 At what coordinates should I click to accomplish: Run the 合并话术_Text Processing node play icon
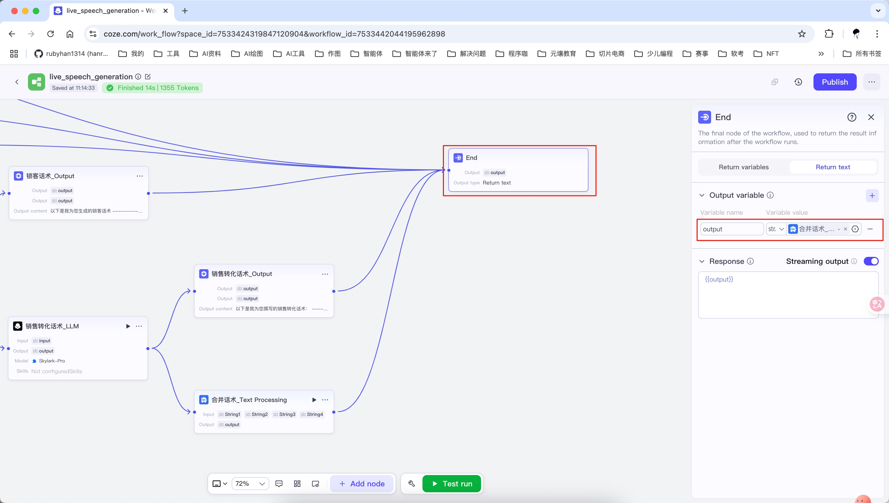pyautogui.click(x=314, y=400)
